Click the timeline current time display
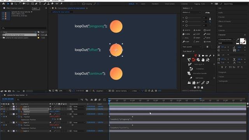 tap(8, 99)
